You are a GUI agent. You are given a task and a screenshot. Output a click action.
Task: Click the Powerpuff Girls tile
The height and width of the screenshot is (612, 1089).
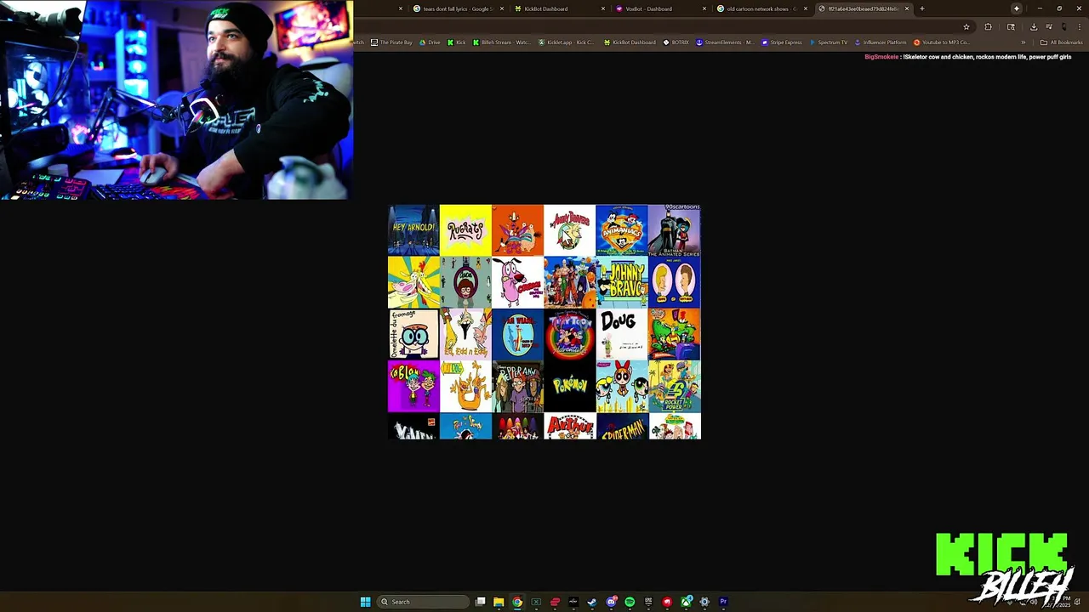pyautogui.click(x=622, y=386)
